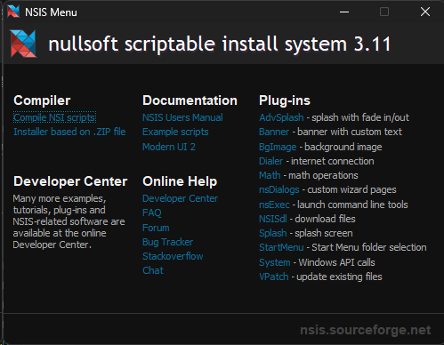444x345 pixels.
Task: Open the Stackoverflow link
Action: tap(173, 256)
